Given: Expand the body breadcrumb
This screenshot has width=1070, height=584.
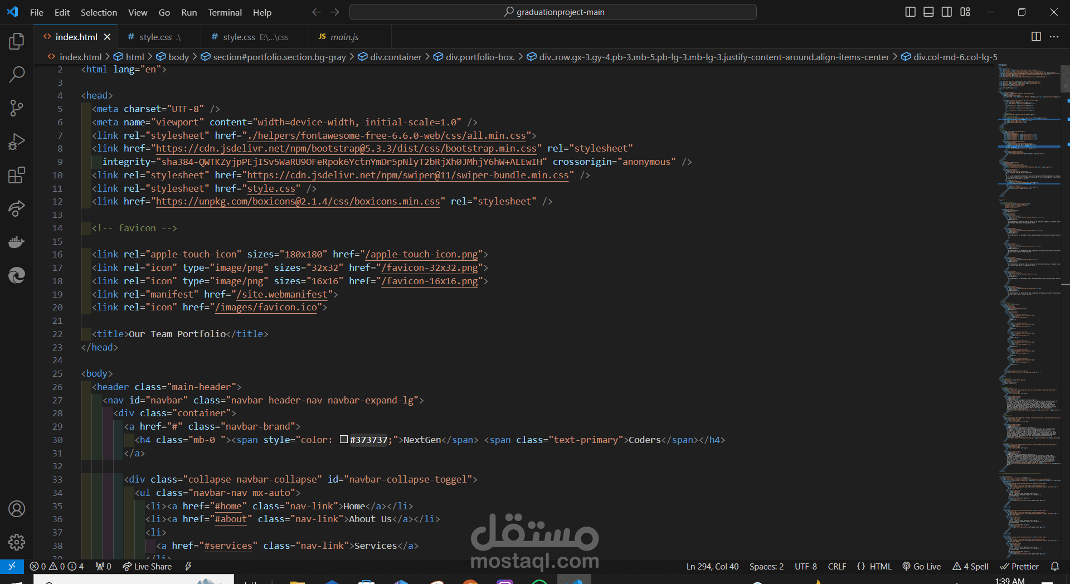Looking at the screenshot, I should (x=173, y=57).
